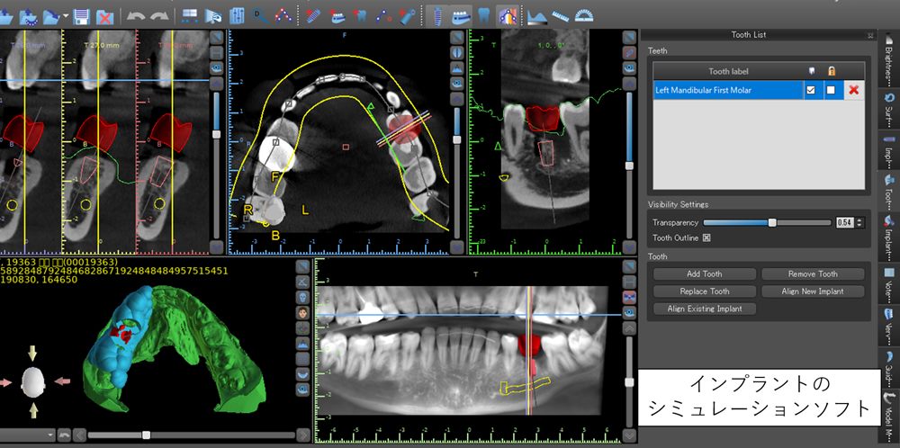Open the Model M... side tab

tap(888, 416)
